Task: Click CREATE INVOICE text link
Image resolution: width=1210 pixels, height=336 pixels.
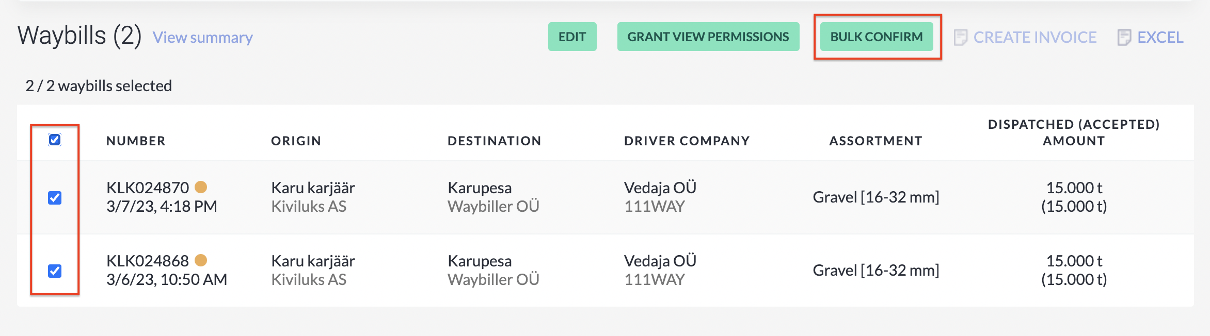Action: (1035, 38)
